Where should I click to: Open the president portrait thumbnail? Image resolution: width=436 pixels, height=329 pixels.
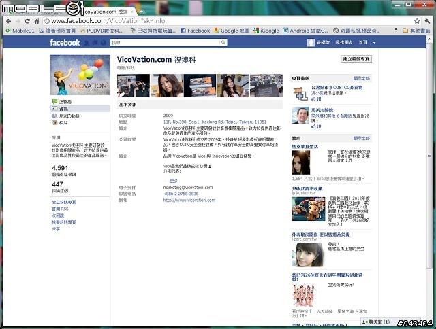pyautogui.click(x=300, y=116)
